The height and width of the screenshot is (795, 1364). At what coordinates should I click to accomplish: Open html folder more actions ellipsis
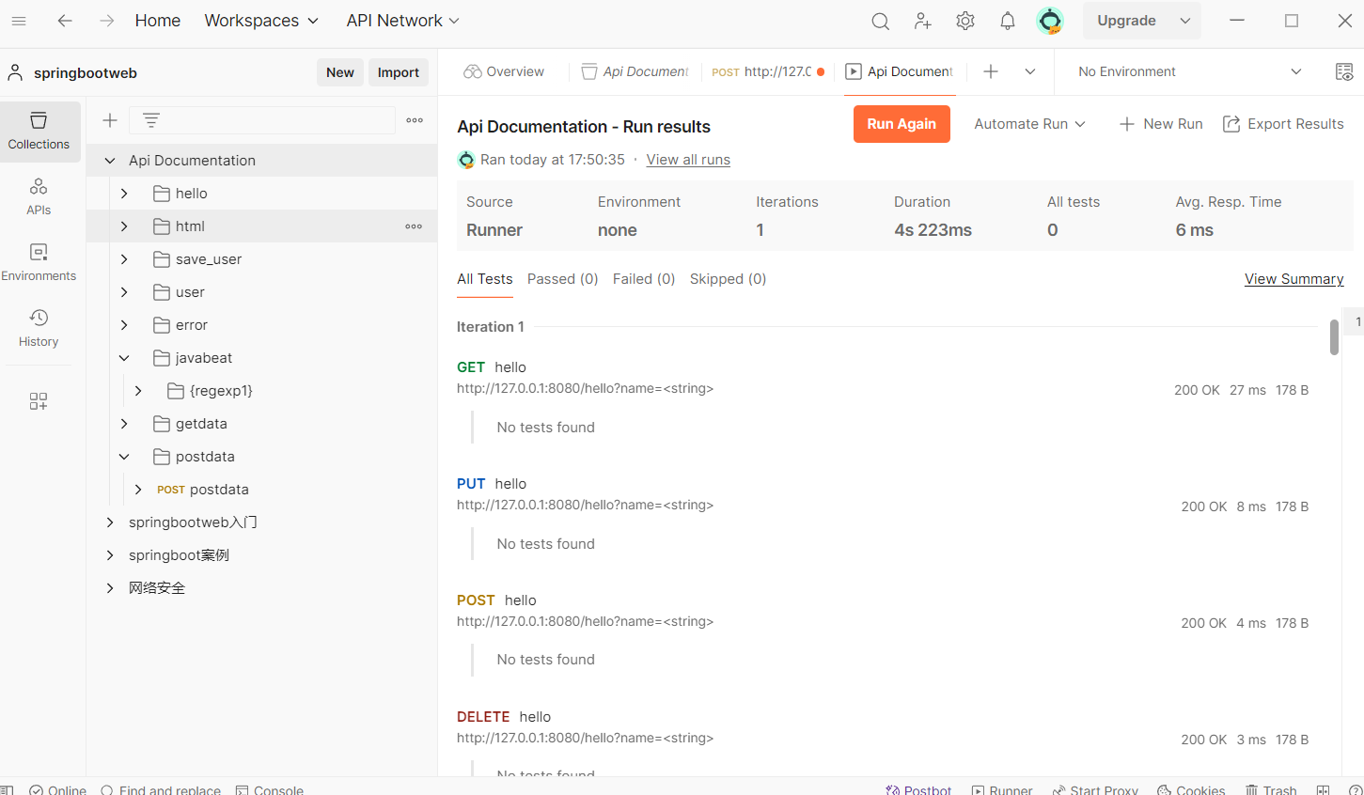[x=414, y=226]
